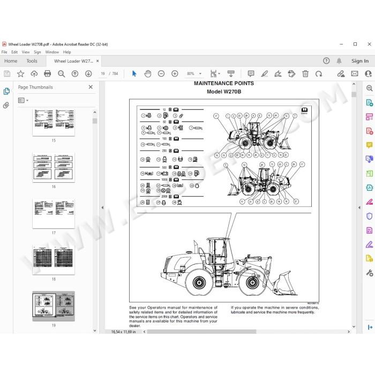Open the View menu

click(26, 52)
